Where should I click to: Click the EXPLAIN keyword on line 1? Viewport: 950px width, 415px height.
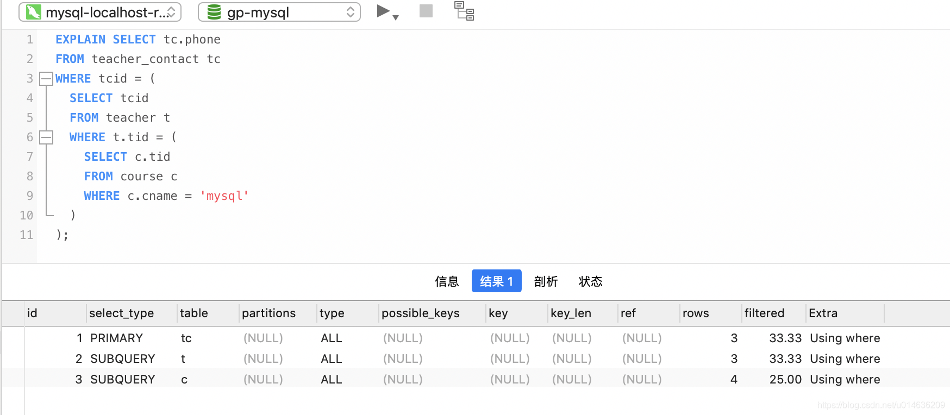(x=80, y=40)
